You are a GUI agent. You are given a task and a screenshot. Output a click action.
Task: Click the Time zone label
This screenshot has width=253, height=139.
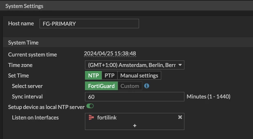20,65
